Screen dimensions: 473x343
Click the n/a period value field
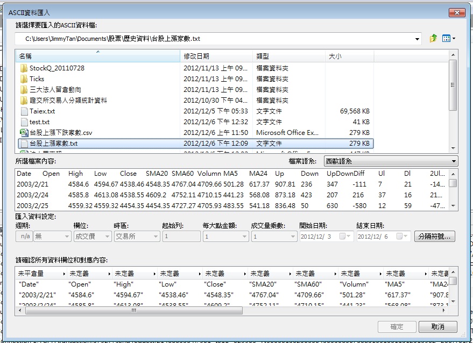pos(25,237)
